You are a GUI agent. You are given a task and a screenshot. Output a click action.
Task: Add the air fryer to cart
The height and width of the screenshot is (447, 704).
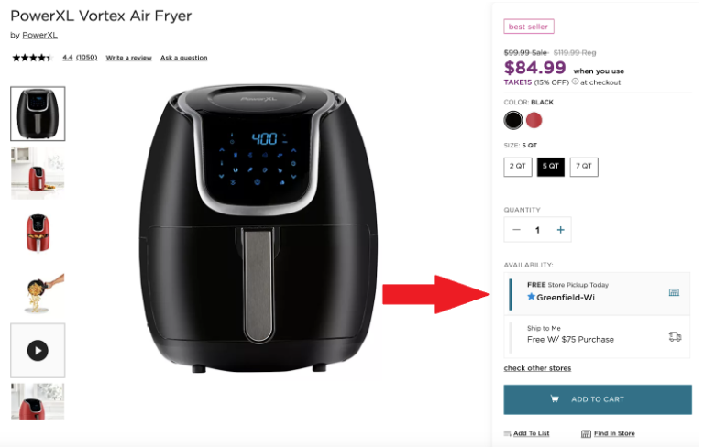[x=598, y=399]
